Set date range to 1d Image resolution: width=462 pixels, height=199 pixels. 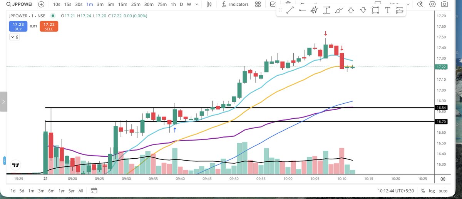click(13, 191)
